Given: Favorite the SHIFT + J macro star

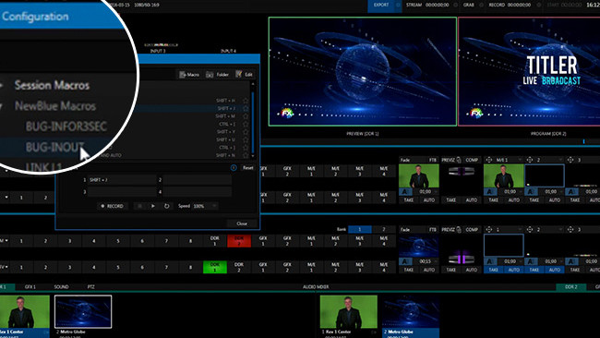Looking at the screenshot, I should (x=246, y=108).
